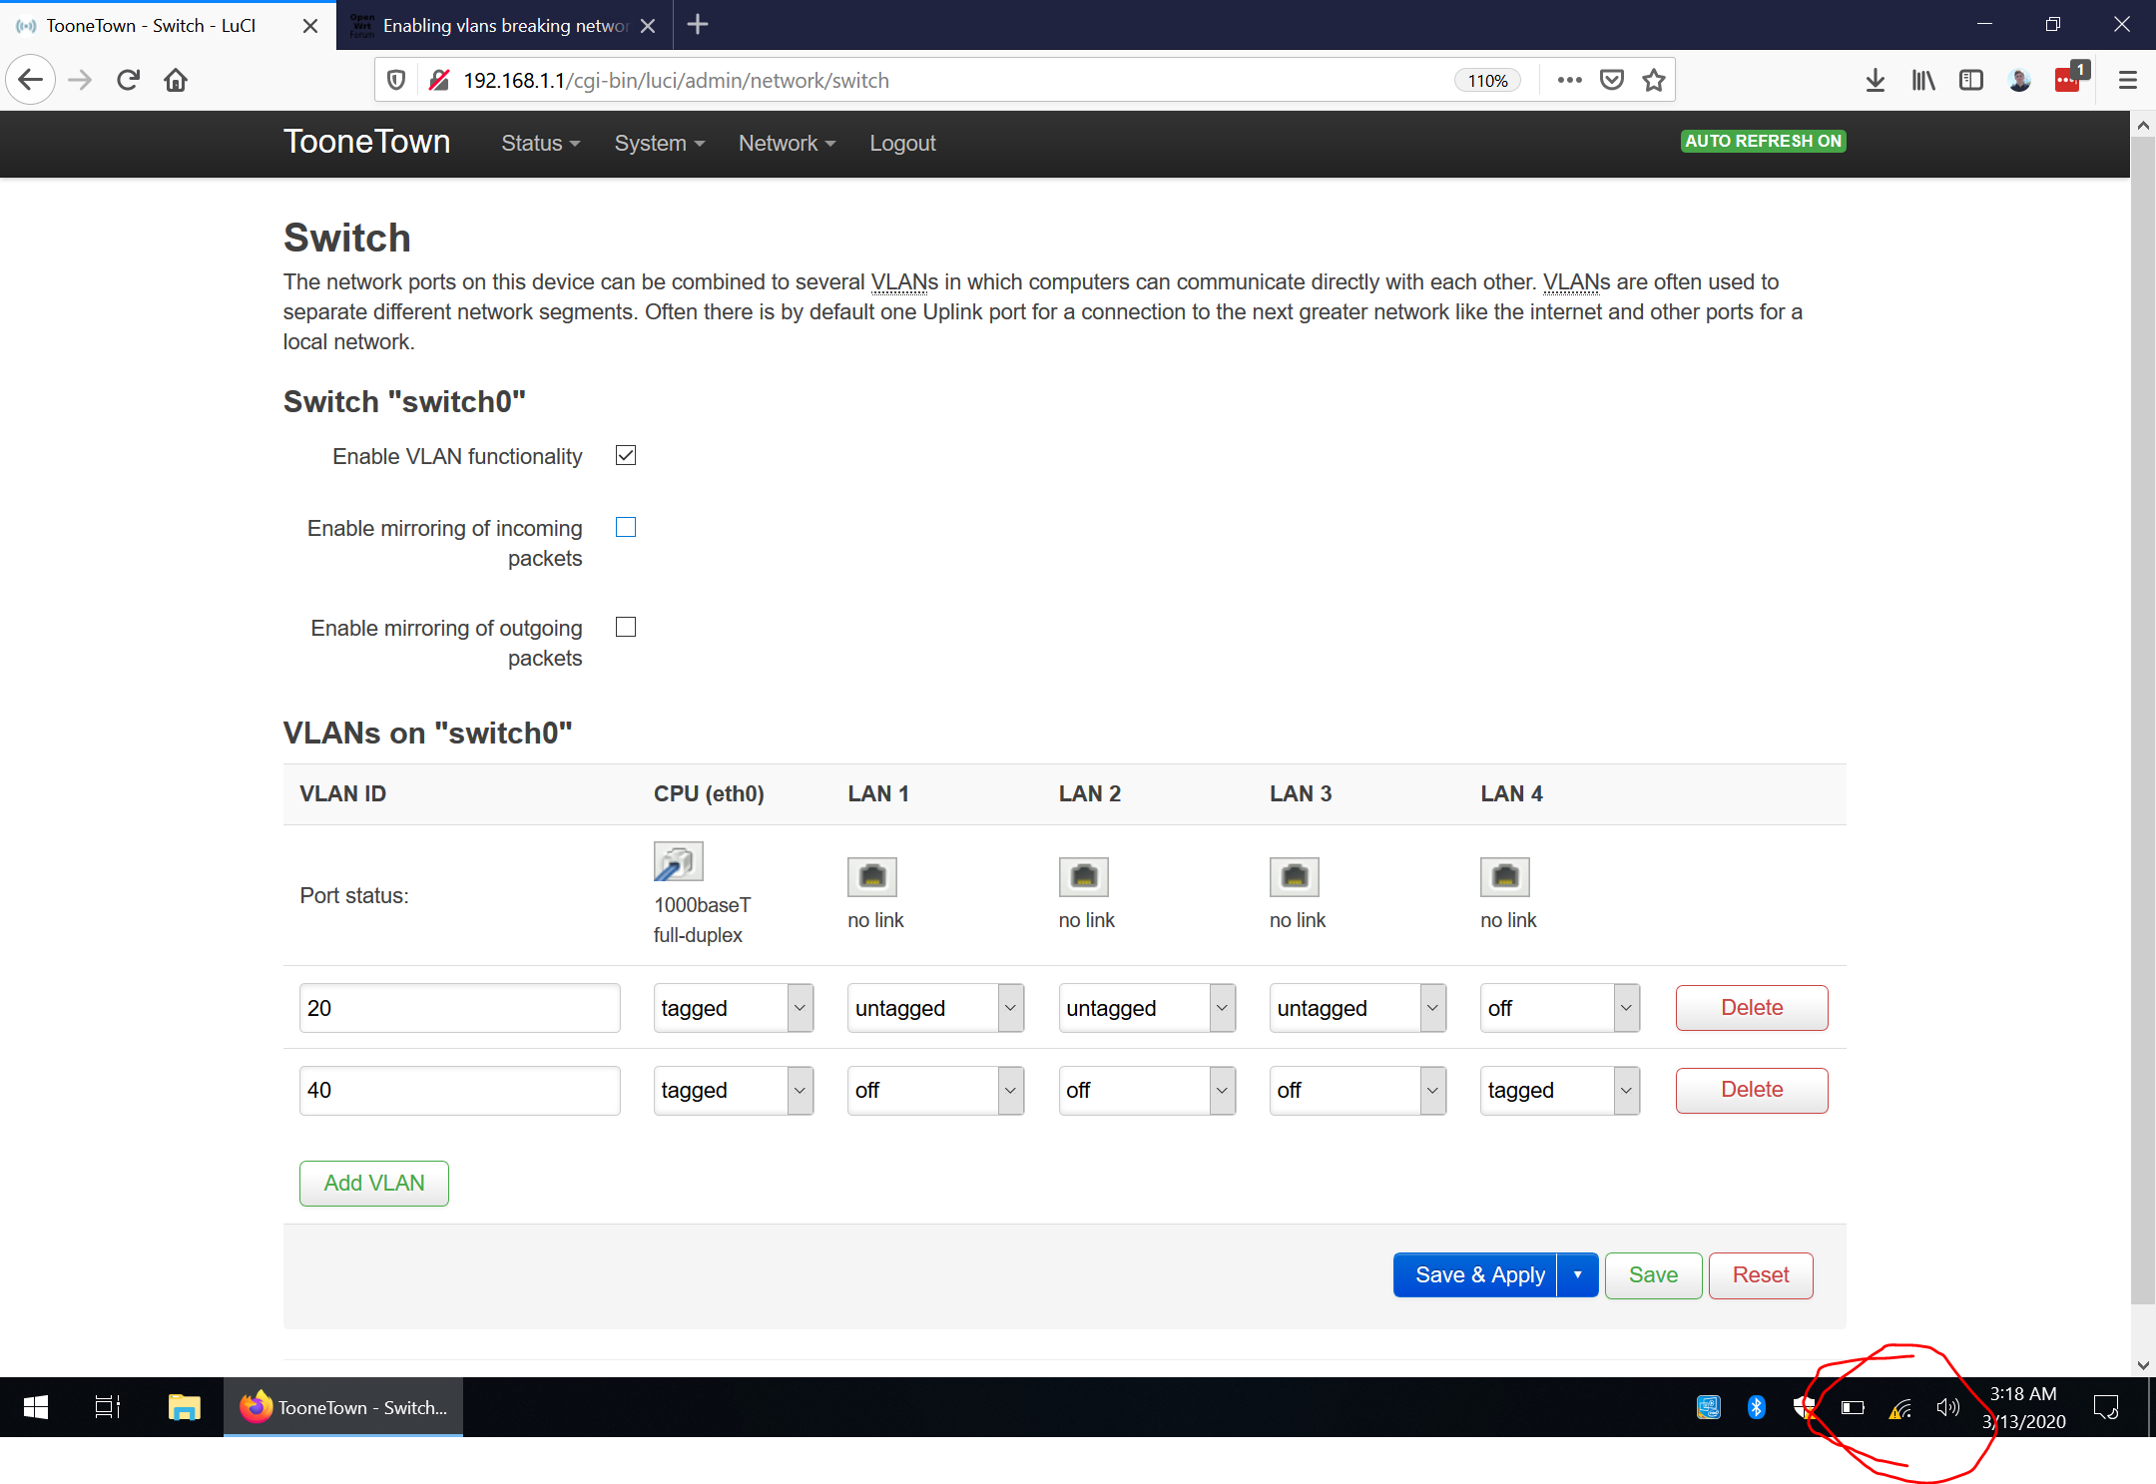The width and height of the screenshot is (2156, 1484).
Task: Open VLAN 40 LAN 2 dropdown
Action: tap(1147, 1090)
